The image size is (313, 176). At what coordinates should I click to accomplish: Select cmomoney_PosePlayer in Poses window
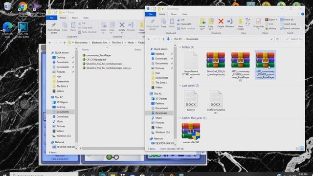click(97, 55)
